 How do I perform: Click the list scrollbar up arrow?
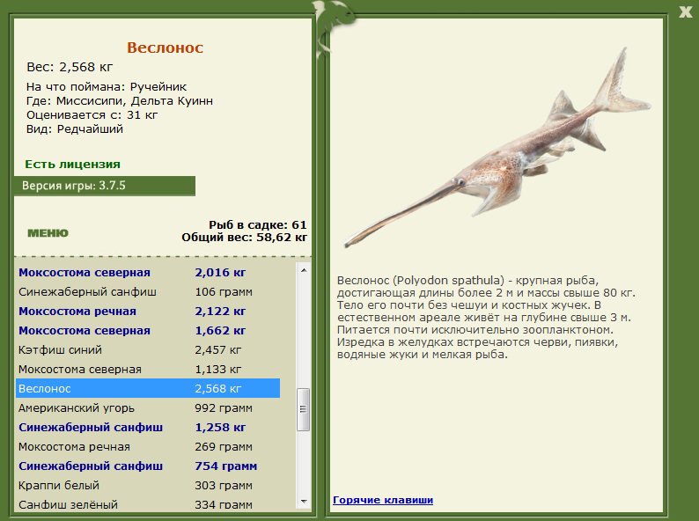[x=304, y=270]
